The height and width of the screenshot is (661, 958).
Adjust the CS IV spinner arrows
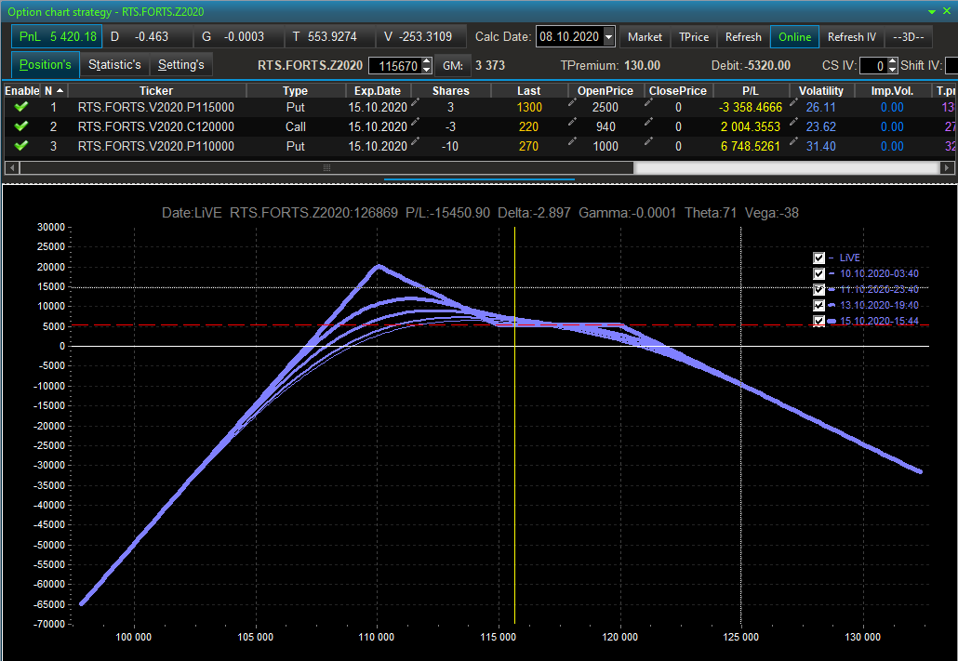pyautogui.click(x=893, y=66)
